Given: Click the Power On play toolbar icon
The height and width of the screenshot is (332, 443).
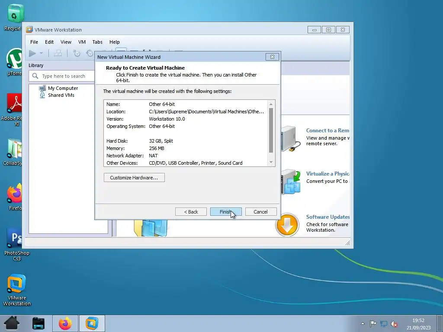Looking at the screenshot, I should (x=32, y=53).
